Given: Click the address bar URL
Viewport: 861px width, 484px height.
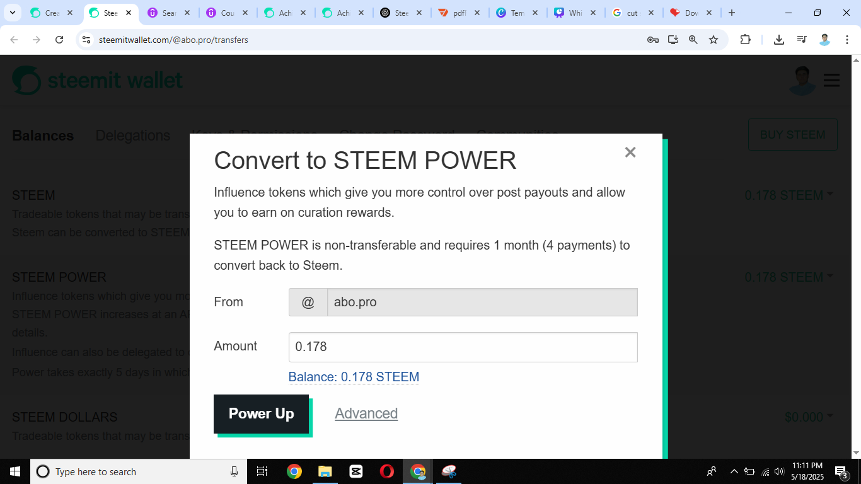Looking at the screenshot, I should (174, 40).
